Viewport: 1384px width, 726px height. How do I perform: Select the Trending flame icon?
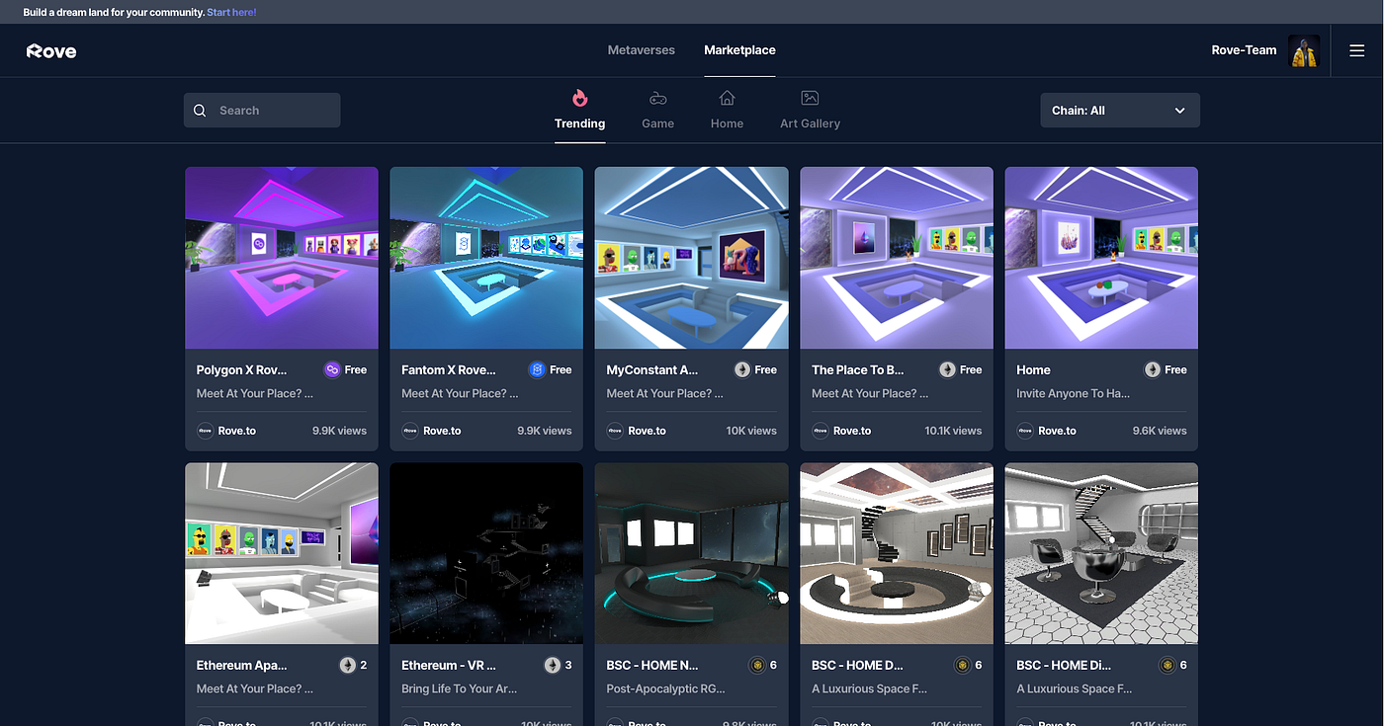coord(580,98)
